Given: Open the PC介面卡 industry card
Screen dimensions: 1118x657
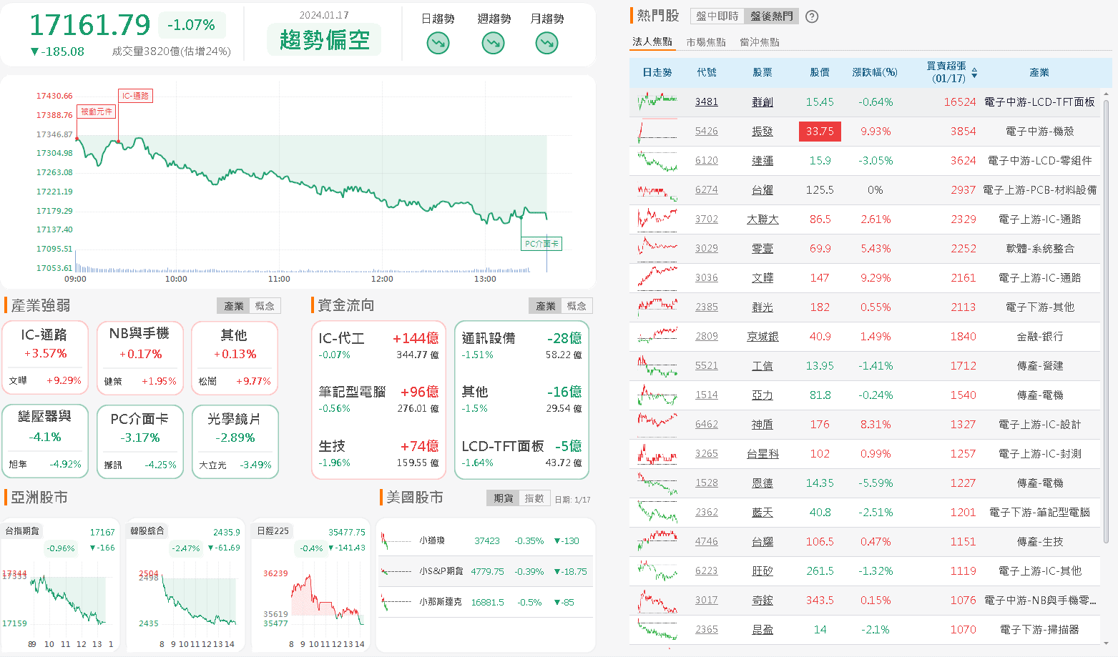Looking at the screenshot, I should click(x=139, y=441).
